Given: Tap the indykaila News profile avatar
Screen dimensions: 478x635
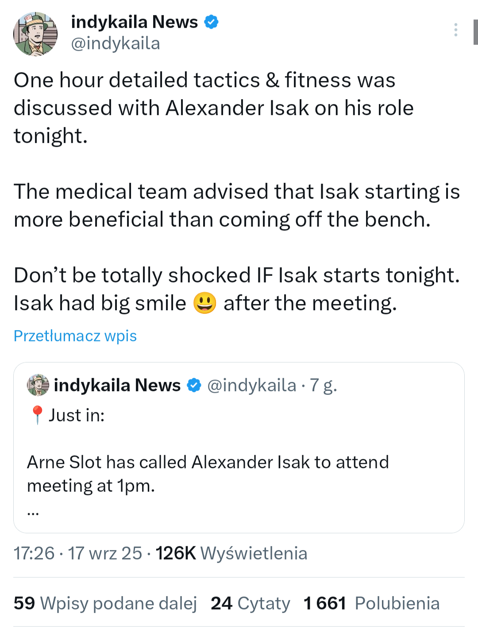Looking at the screenshot, I should click(35, 34).
